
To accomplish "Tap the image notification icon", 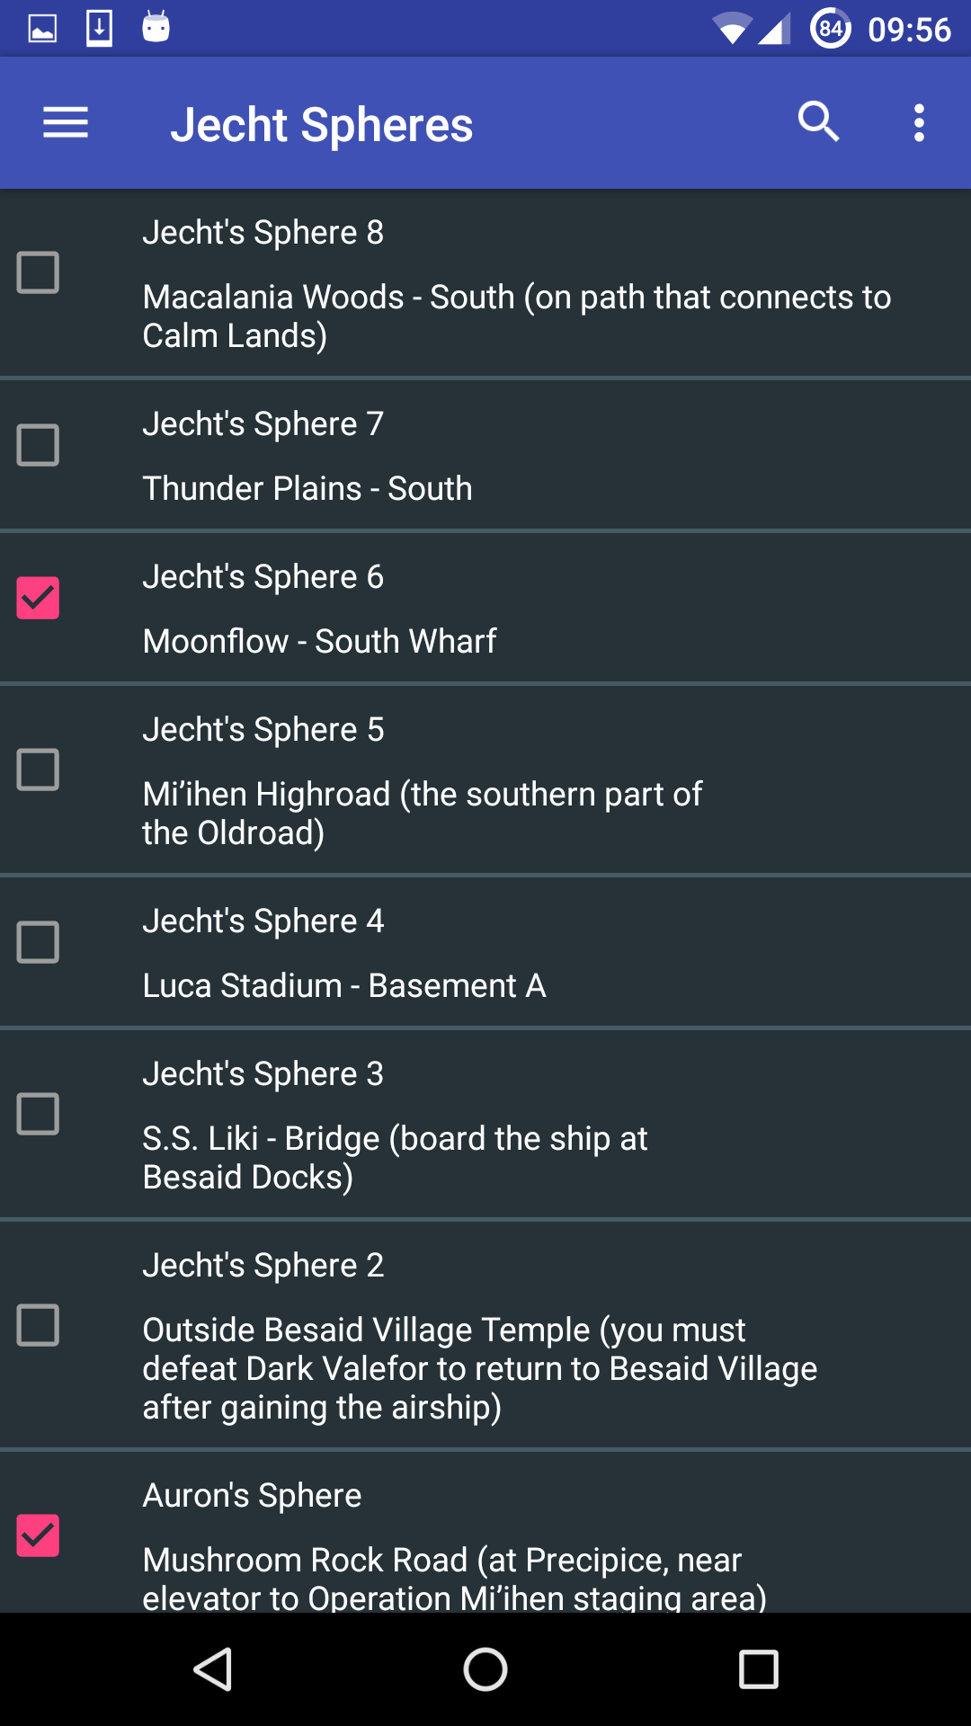I will (x=42, y=29).
